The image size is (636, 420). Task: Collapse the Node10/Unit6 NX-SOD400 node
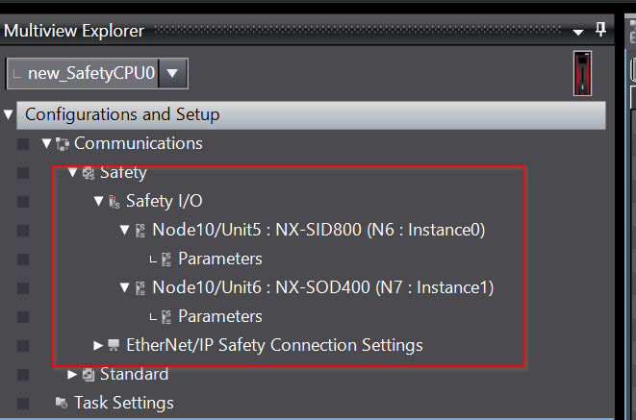124,288
